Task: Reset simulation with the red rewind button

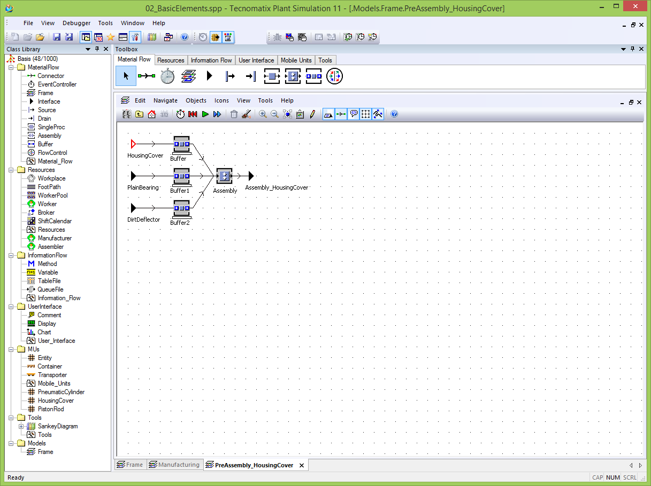Action: (x=193, y=114)
